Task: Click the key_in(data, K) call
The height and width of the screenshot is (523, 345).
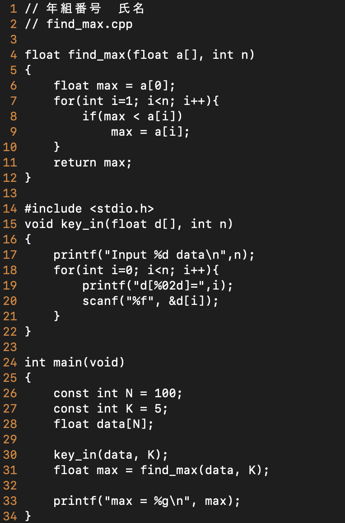Action: point(111,455)
